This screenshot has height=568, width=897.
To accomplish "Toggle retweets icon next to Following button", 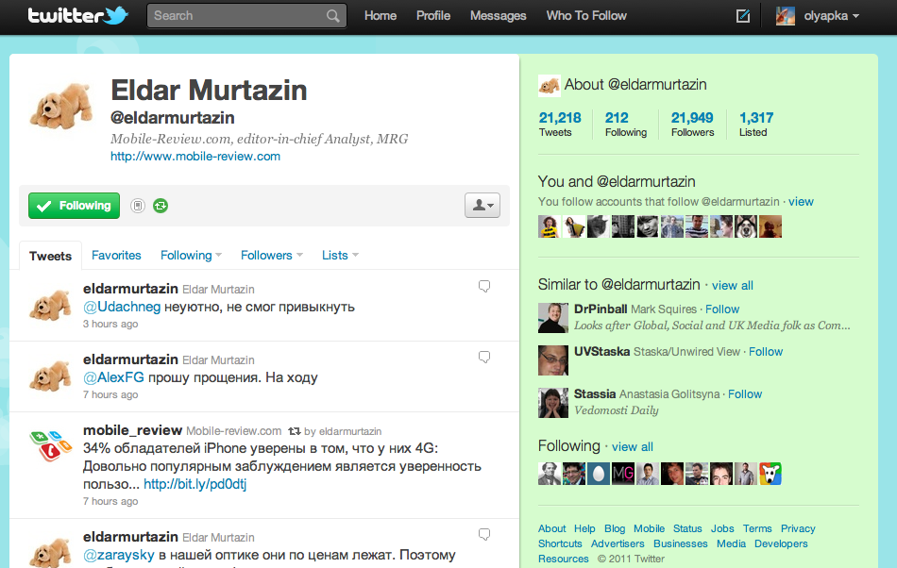I will [161, 206].
